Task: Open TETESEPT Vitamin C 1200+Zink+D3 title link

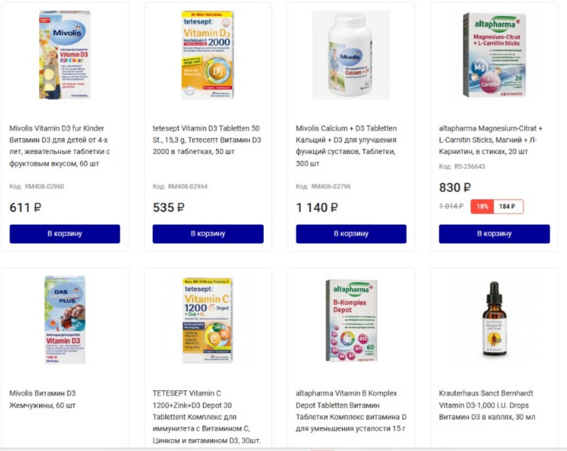Action: point(206,417)
